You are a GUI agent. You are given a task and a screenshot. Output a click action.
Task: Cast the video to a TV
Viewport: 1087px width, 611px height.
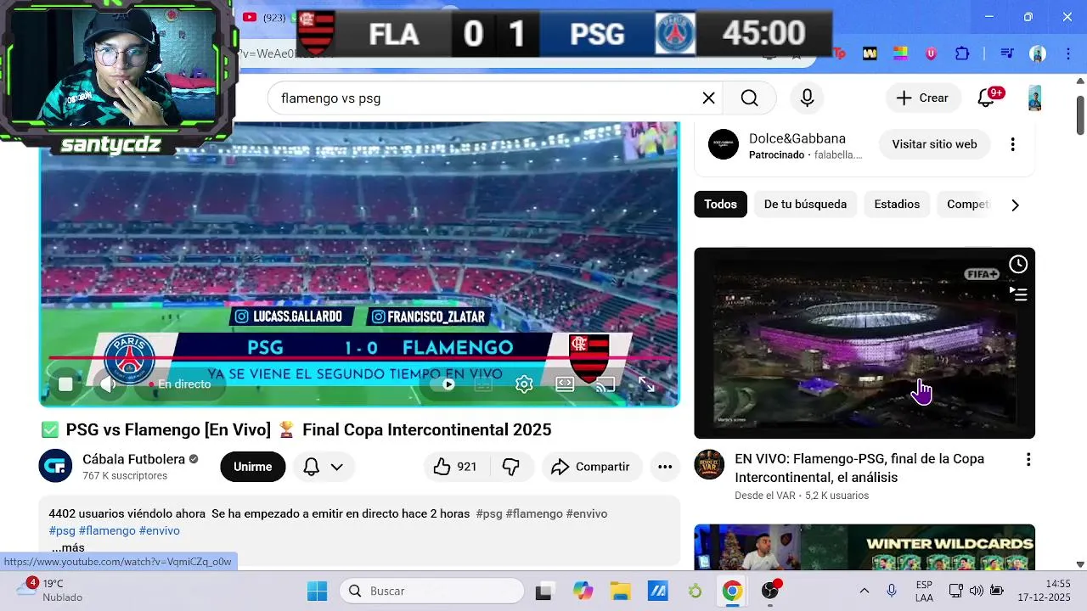pos(605,384)
